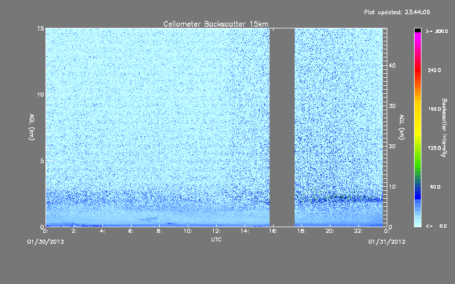Click the 14: hour tick label
The image size is (455, 284).
pyautogui.click(x=245, y=231)
